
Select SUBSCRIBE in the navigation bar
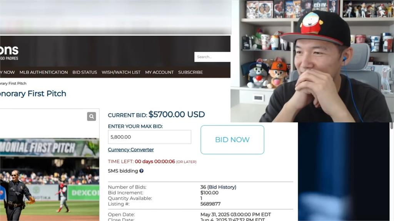[x=190, y=72]
